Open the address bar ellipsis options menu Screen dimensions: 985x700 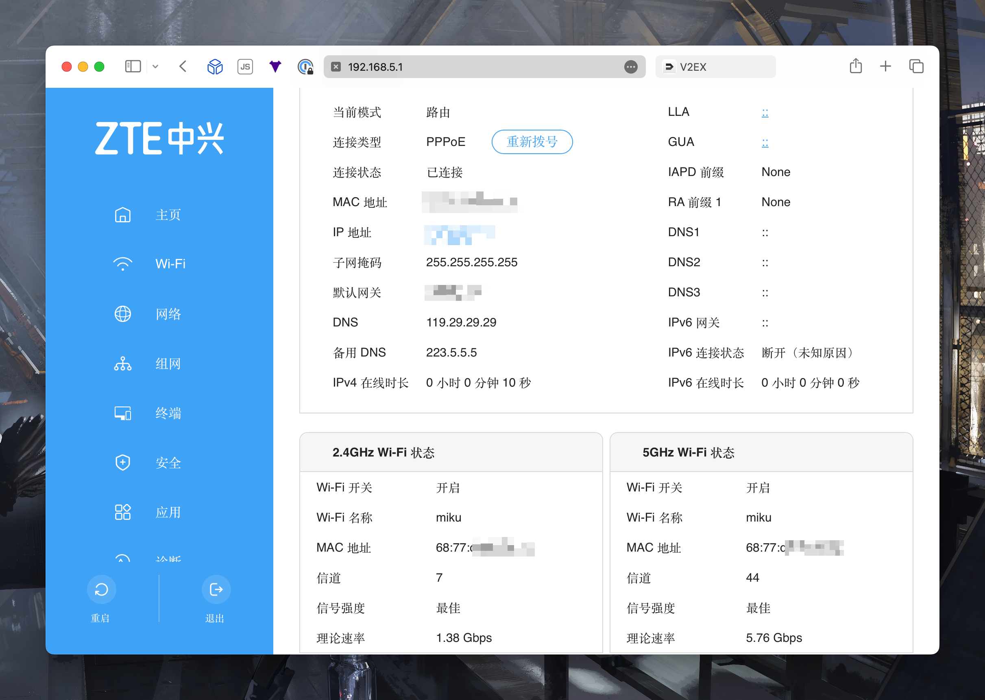coord(630,67)
